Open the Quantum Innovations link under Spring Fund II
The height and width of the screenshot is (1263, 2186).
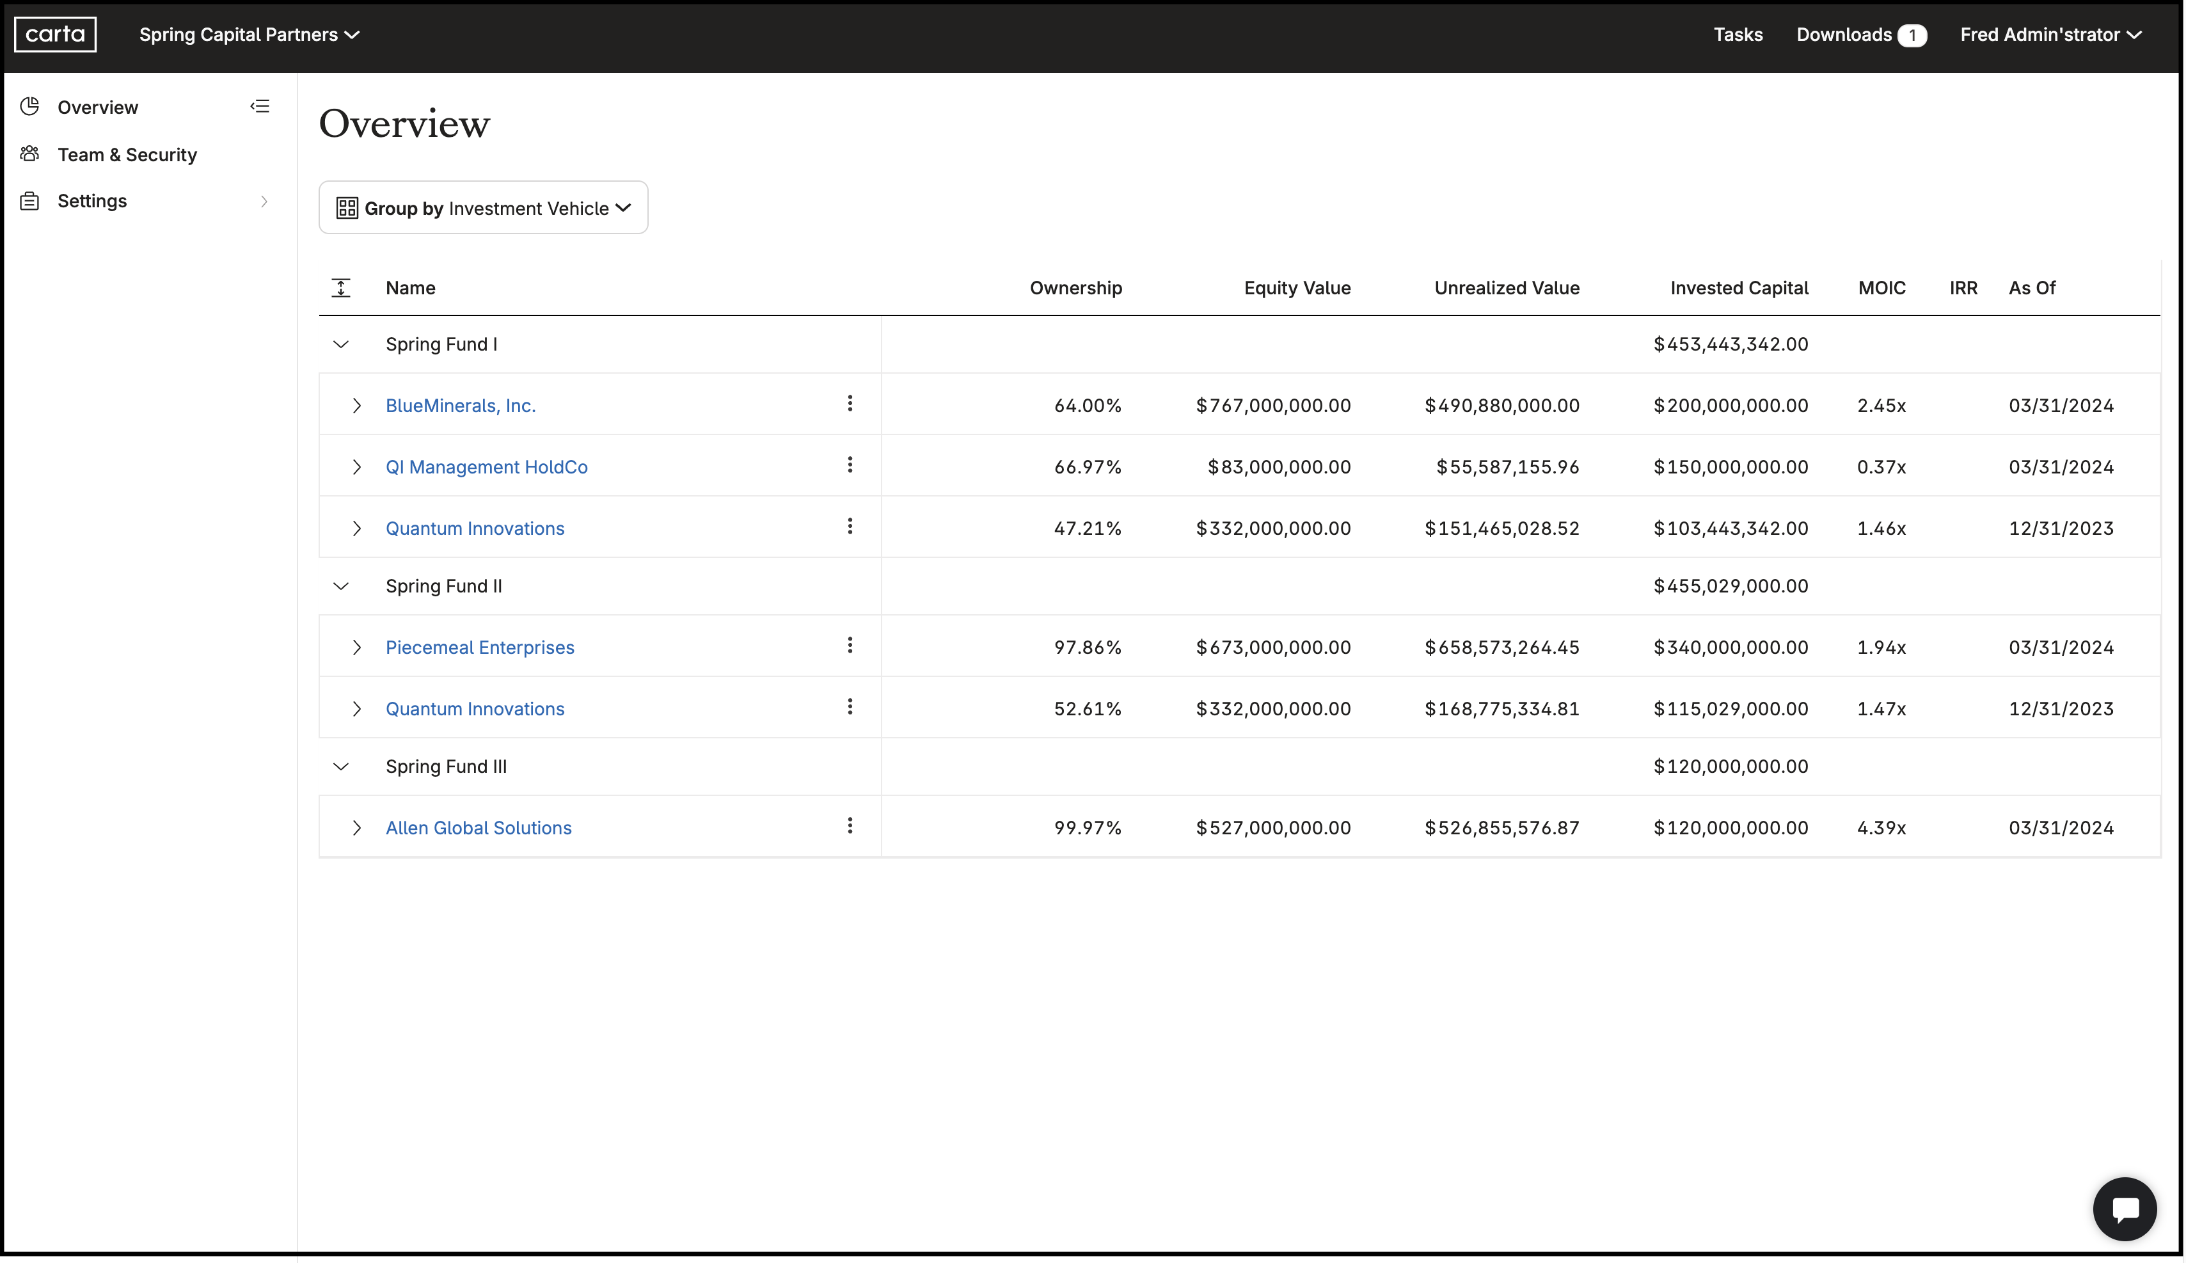click(x=474, y=708)
